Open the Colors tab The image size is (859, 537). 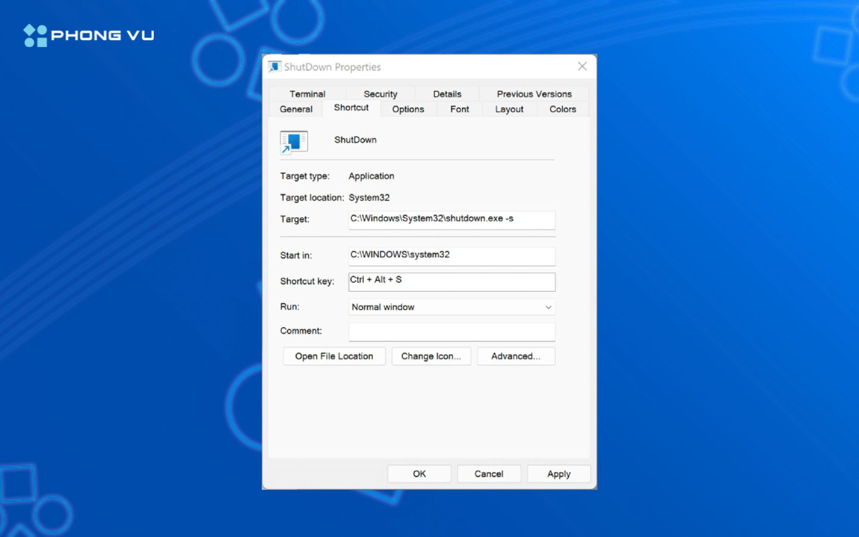tap(561, 109)
